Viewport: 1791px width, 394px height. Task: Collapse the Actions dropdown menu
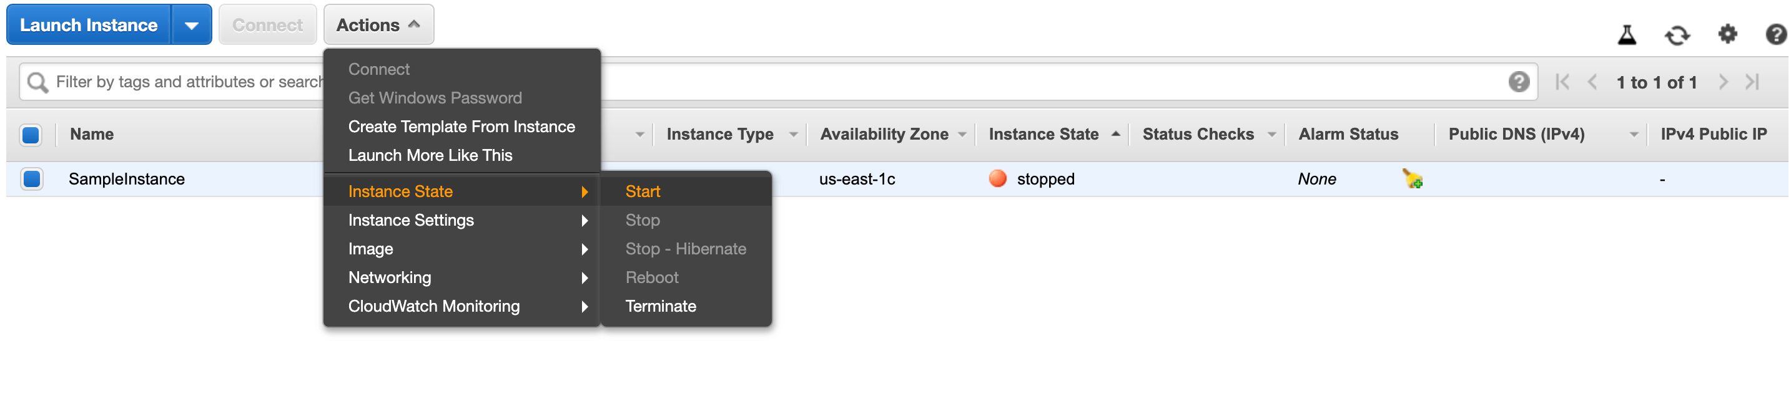coord(378,25)
